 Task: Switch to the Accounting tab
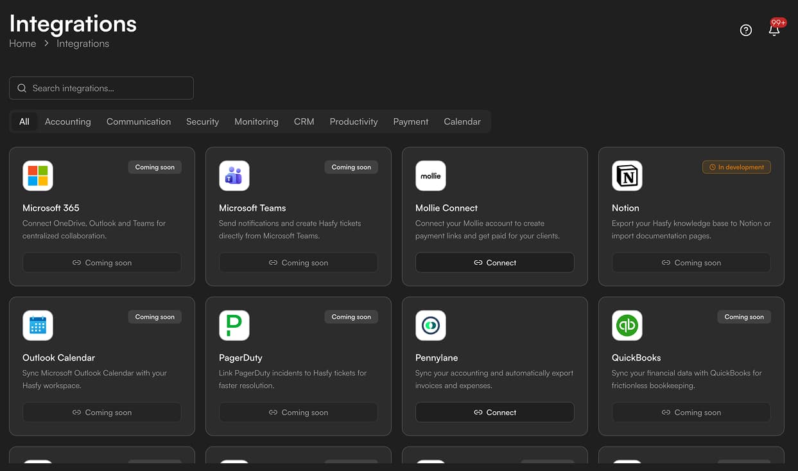point(68,121)
